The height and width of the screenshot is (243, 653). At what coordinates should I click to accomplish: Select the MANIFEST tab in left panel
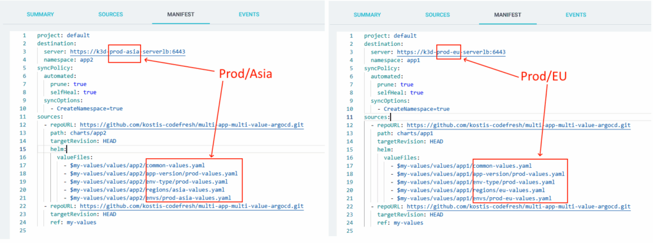[180, 14]
